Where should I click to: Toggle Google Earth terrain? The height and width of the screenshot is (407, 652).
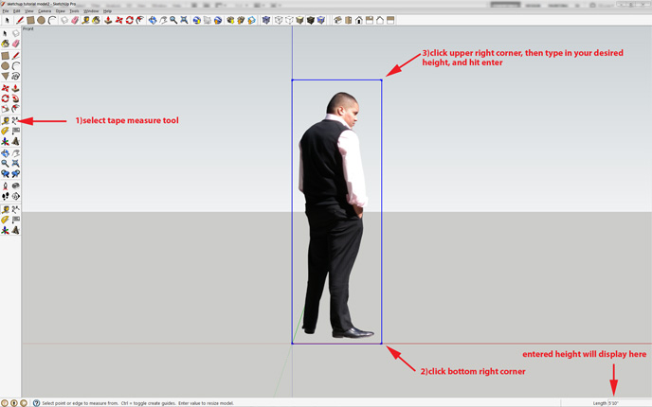coord(208,20)
